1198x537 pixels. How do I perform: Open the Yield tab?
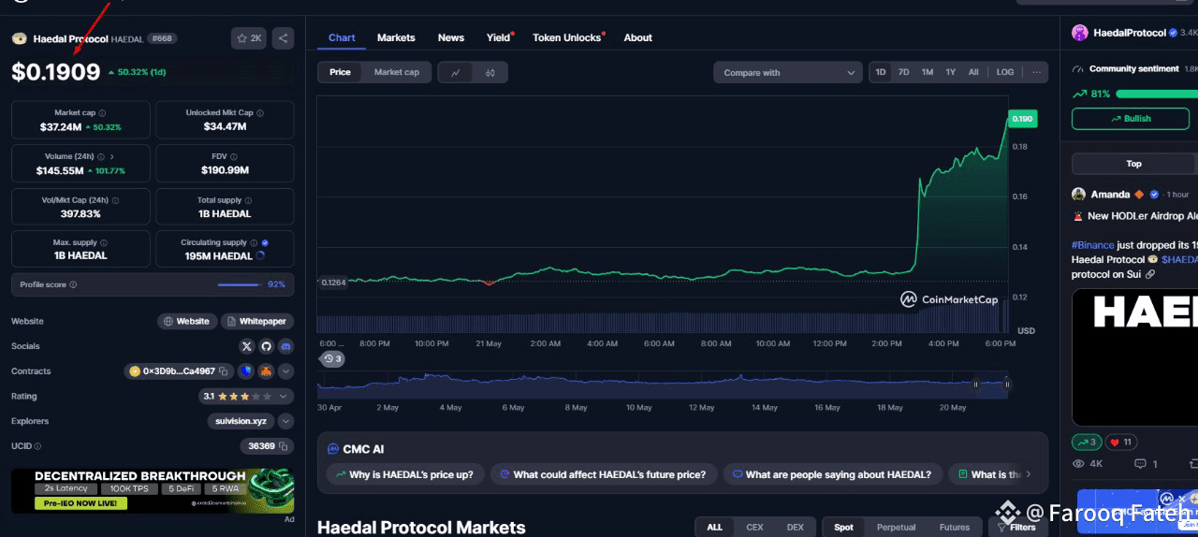coord(499,37)
